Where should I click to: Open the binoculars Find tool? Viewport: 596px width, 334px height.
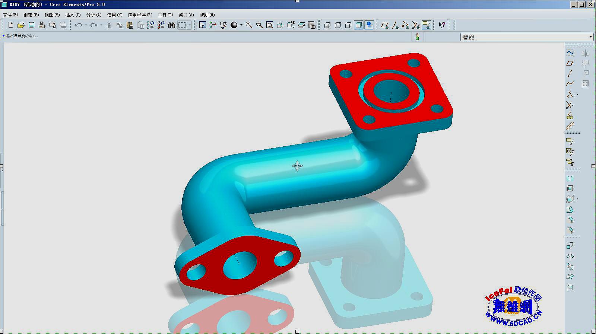click(x=171, y=25)
